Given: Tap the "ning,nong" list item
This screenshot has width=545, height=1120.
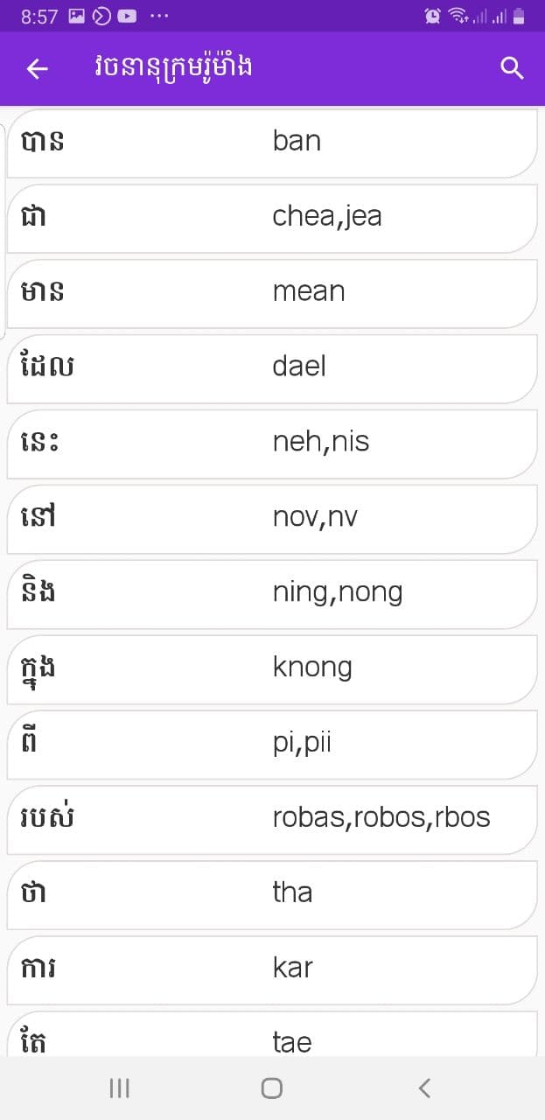Looking at the screenshot, I should click(272, 594).
